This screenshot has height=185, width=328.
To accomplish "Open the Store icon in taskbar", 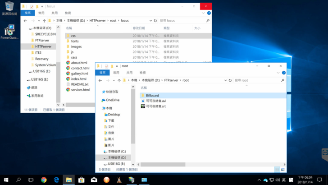I will pos(82,180).
